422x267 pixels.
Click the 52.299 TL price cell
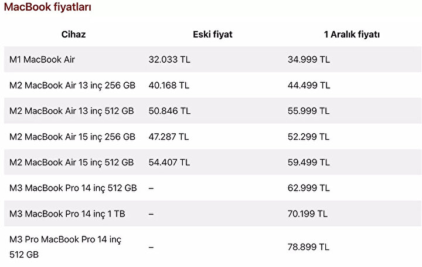click(x=308, y=137)
